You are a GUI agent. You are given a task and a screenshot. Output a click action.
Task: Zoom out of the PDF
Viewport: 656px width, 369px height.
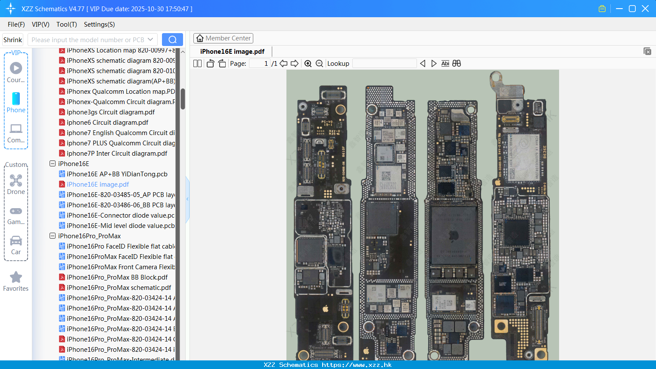[x=319, y=64]
